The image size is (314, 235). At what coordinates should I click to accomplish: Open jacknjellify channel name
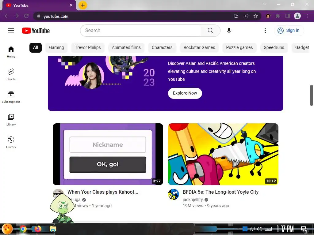(193, 200)
